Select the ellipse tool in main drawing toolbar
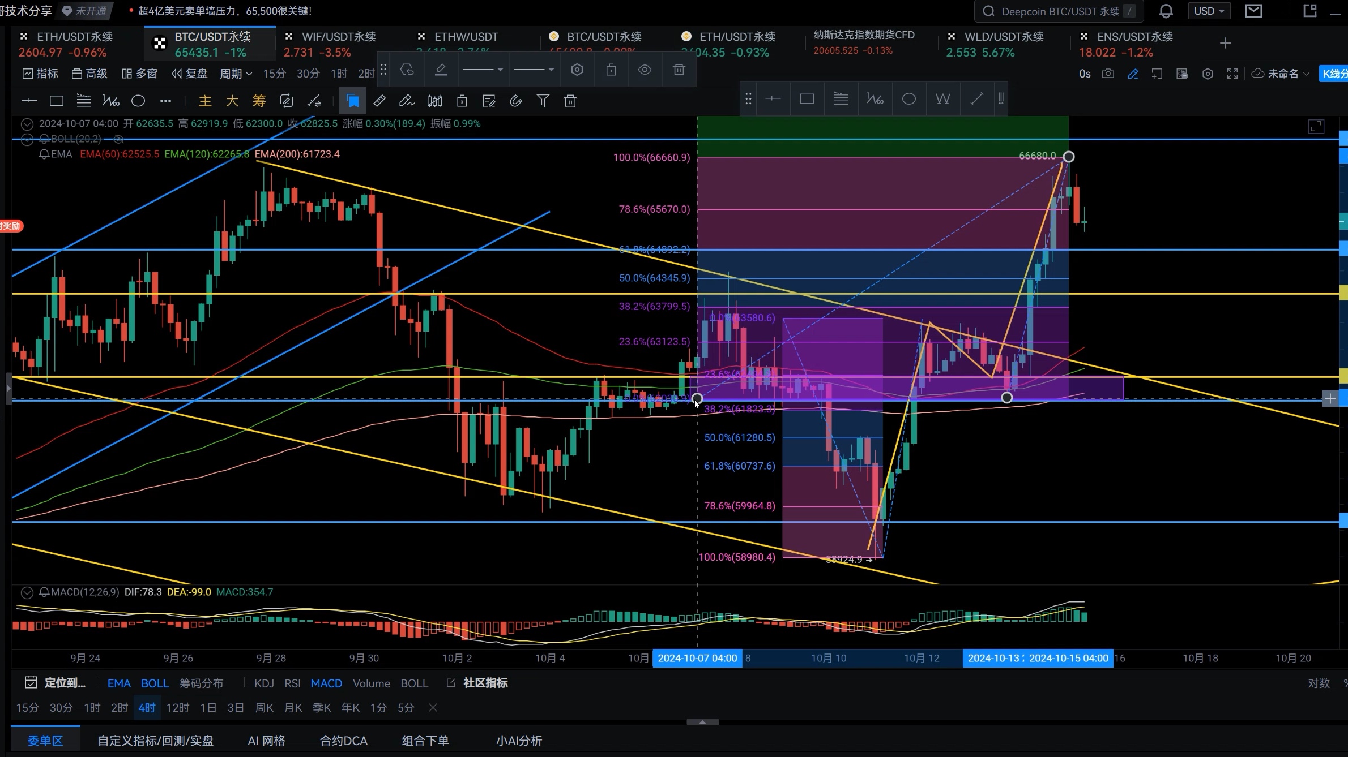Viewport: 1348px width, 757px height. coord(138,101)
